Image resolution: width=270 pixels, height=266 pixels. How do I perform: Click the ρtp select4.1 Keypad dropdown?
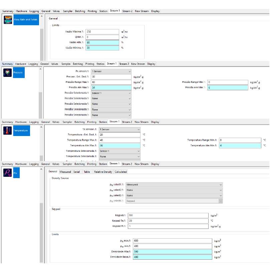(x=174, y=201)
